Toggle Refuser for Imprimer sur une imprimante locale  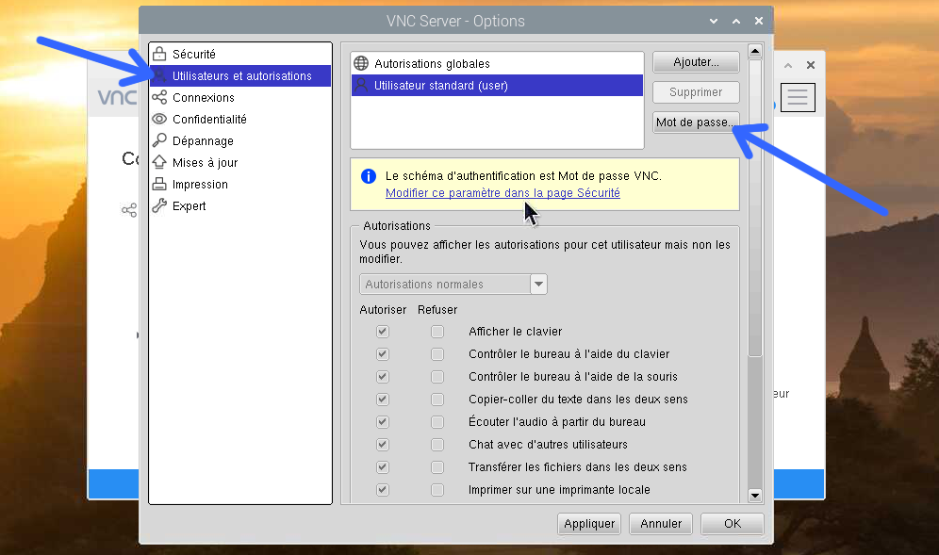[x=437, y=490]
